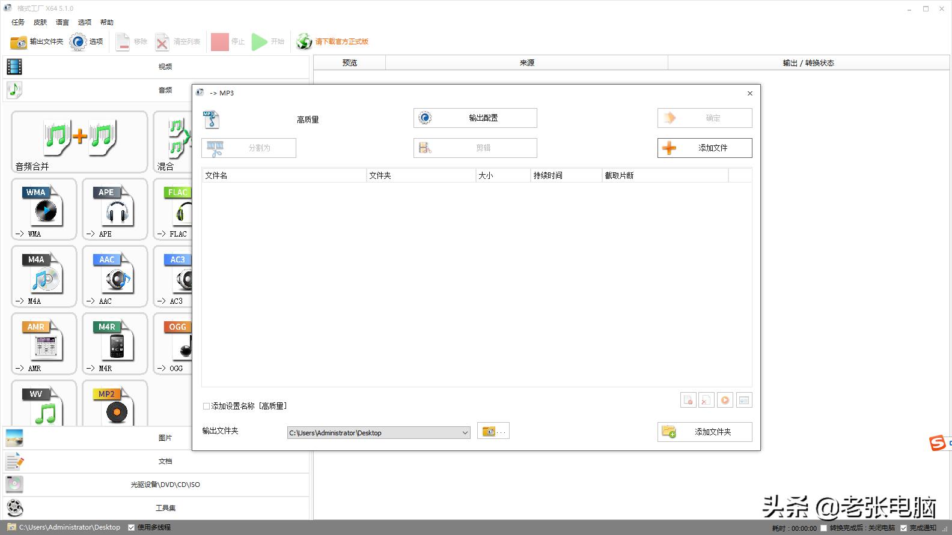This screenshot has height=535, width=952.
Task: Open the 选项 menu in menu bar
Action: [85, 22]
